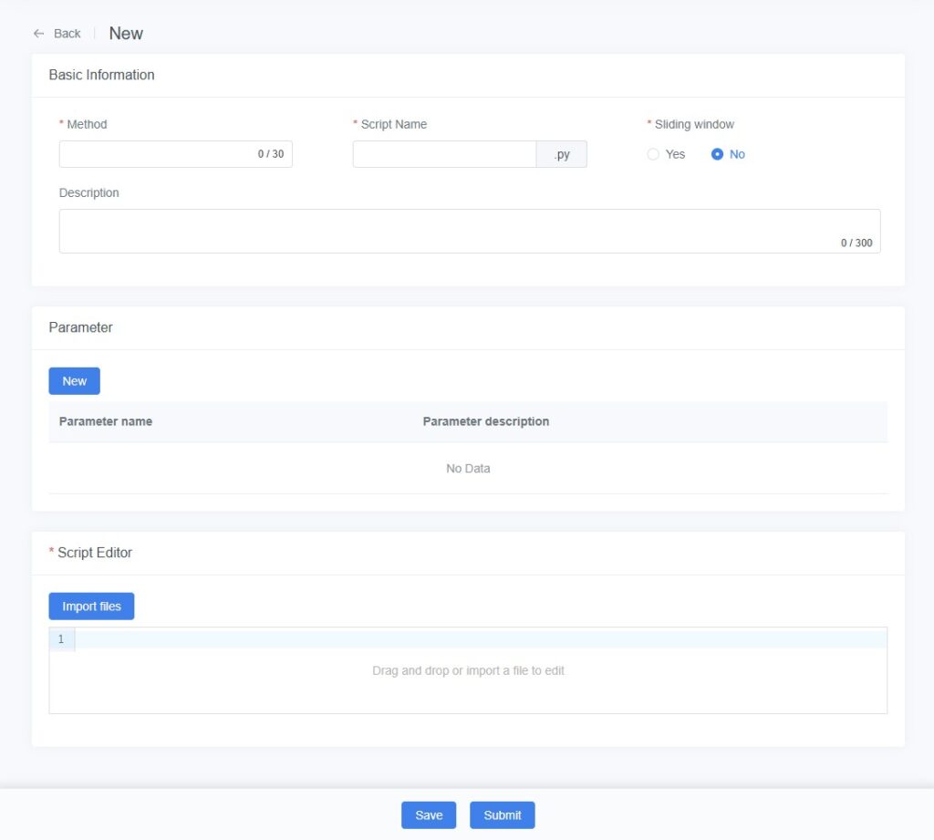Click the .py extension suffix box

coord(562,154)
